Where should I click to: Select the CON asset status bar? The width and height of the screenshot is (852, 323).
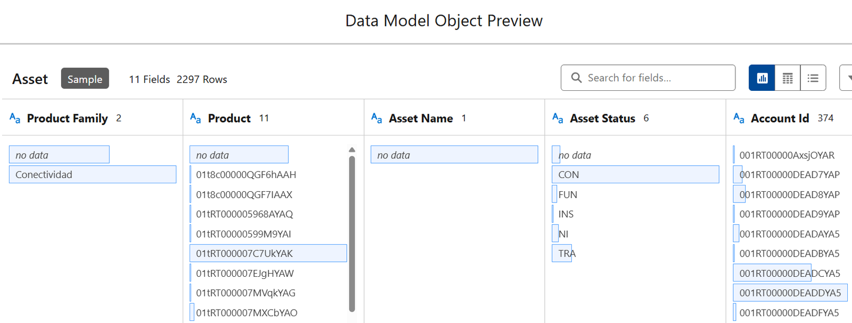(x=635, y=175)
